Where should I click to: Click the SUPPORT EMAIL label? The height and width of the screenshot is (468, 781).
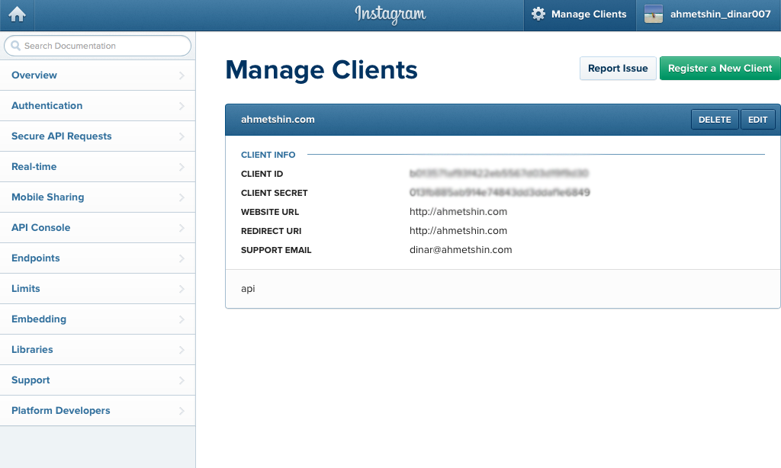(x=276, y=250)
